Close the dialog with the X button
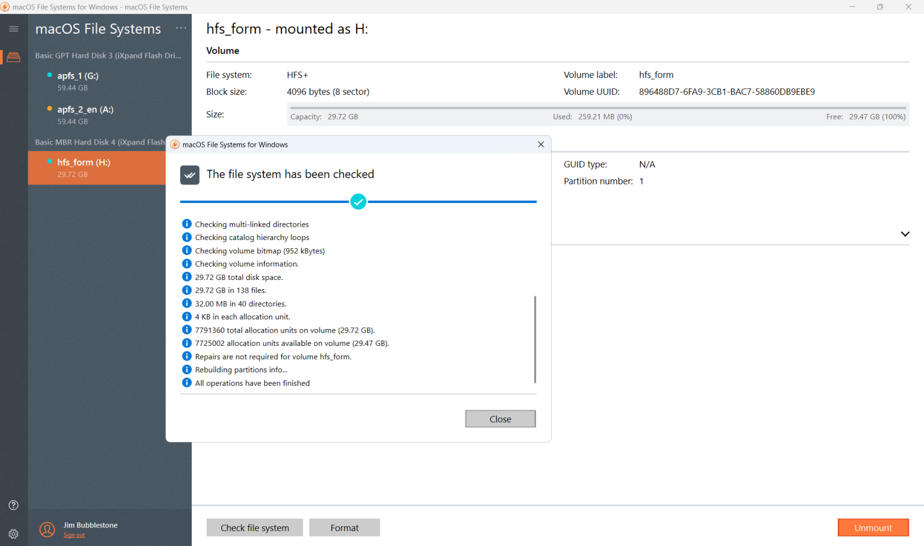The height and width of the screenshot is (546, 924). pos(541,145)
